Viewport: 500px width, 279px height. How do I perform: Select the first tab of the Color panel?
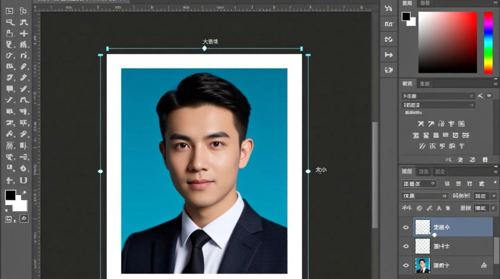tap(407, 3)
